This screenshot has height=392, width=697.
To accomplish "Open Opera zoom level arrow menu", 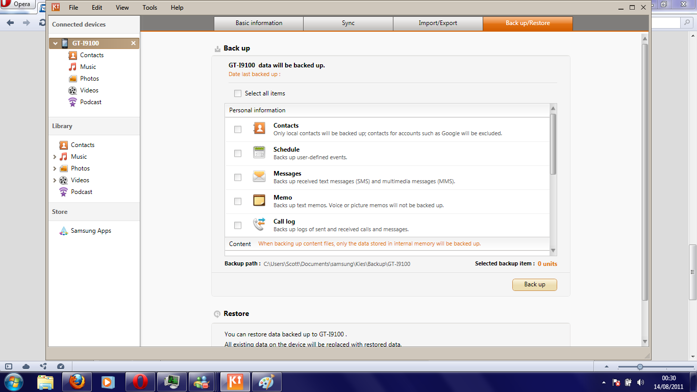I will pyautogui.click(x=606, y=366).
